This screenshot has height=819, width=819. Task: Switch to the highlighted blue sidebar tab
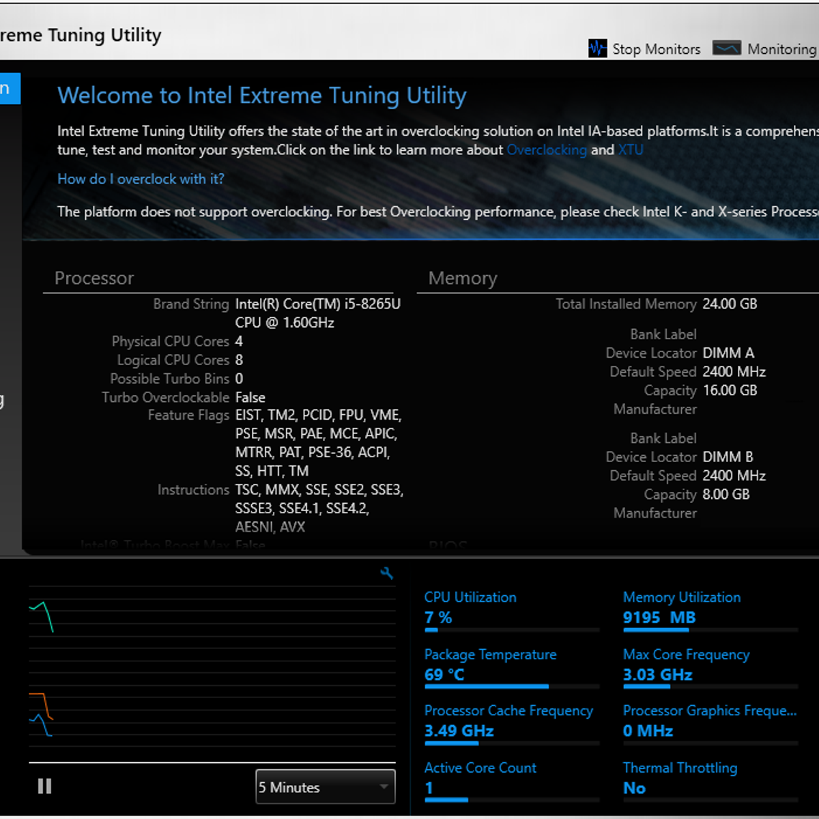(9, 88)
